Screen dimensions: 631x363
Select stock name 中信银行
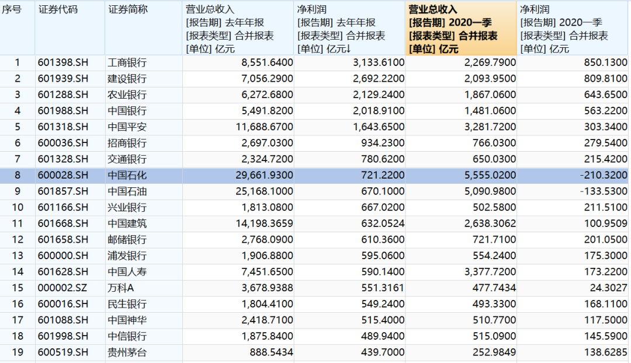(127, 336)
